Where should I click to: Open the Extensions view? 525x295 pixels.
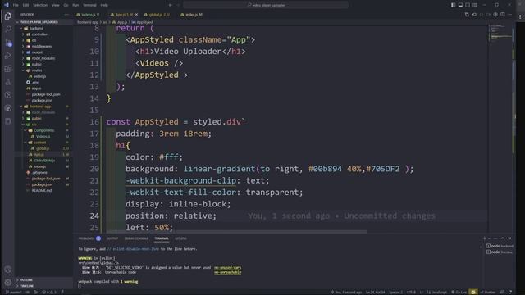coord(8,69)
